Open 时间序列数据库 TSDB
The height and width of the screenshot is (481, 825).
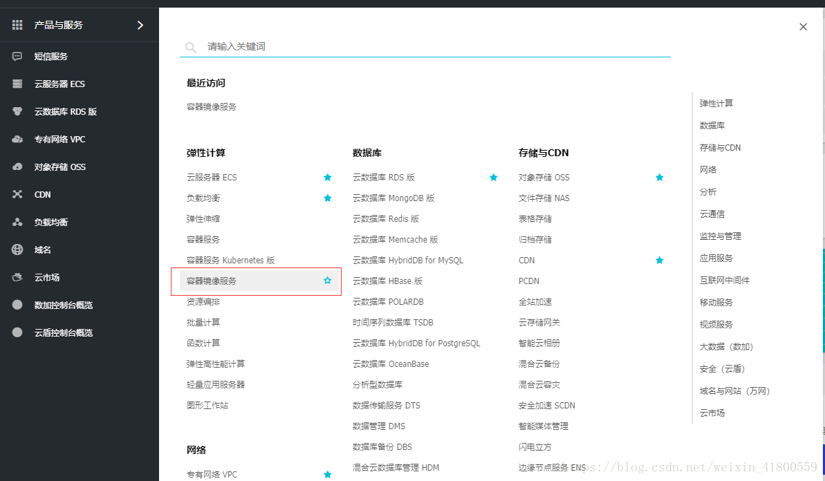[393, 322]
